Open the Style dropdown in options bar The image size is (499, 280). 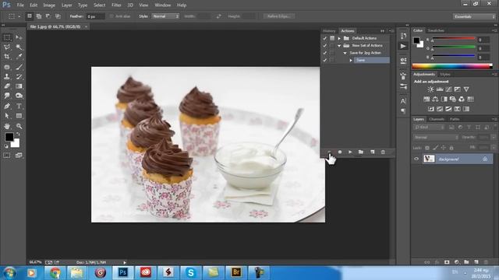[165, 16]
